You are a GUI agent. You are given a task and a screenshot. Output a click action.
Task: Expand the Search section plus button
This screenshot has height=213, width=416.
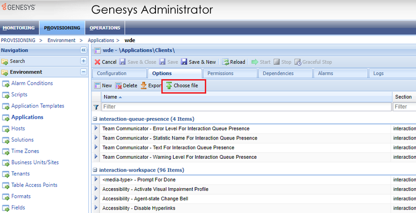(x=84, y=61)
